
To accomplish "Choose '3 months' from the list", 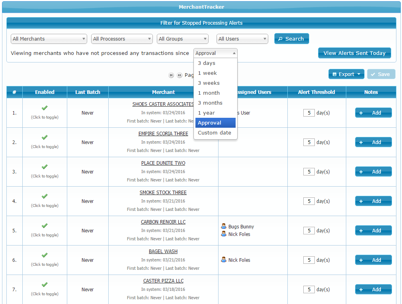I will 210,103.
